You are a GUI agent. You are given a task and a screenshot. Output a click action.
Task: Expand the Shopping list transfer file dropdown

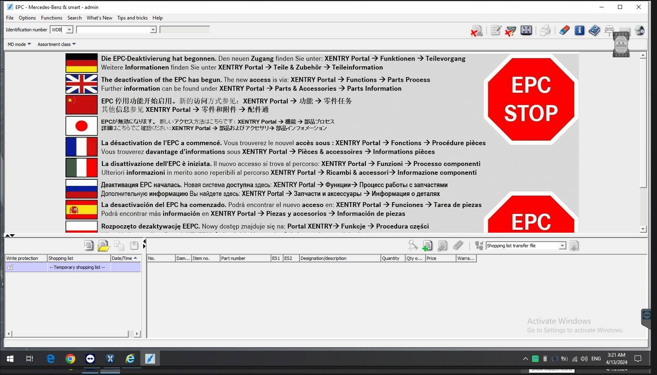(x=562, y=246)
